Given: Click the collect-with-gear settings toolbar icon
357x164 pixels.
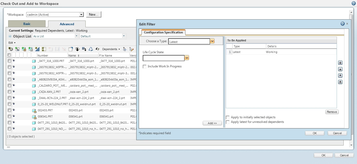Looking at the screenshot, I should (x=11, y=49).
